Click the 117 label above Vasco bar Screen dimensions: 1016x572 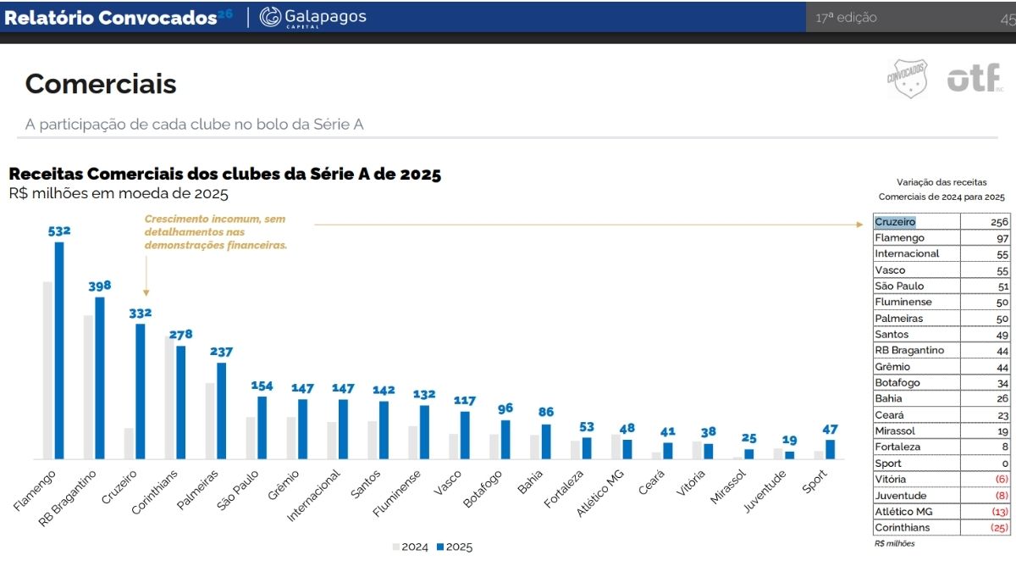pyautogui.click(x=464, y=401)
